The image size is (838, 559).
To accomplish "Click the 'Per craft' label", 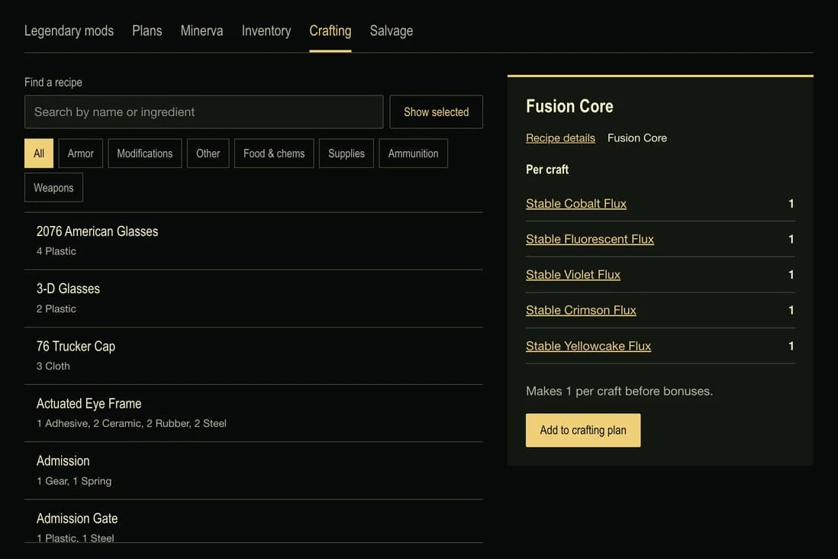I will [546, 170].
